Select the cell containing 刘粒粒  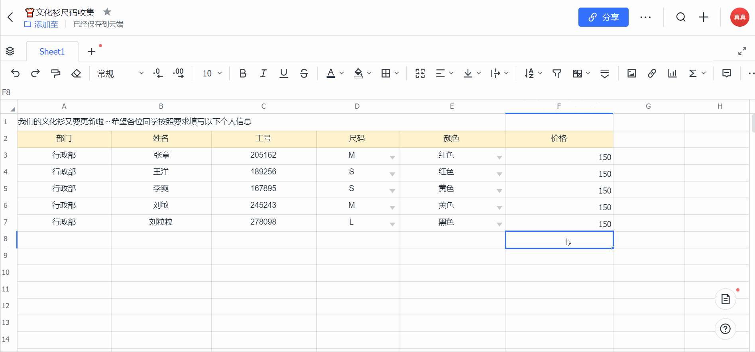[x=161, y=222]
